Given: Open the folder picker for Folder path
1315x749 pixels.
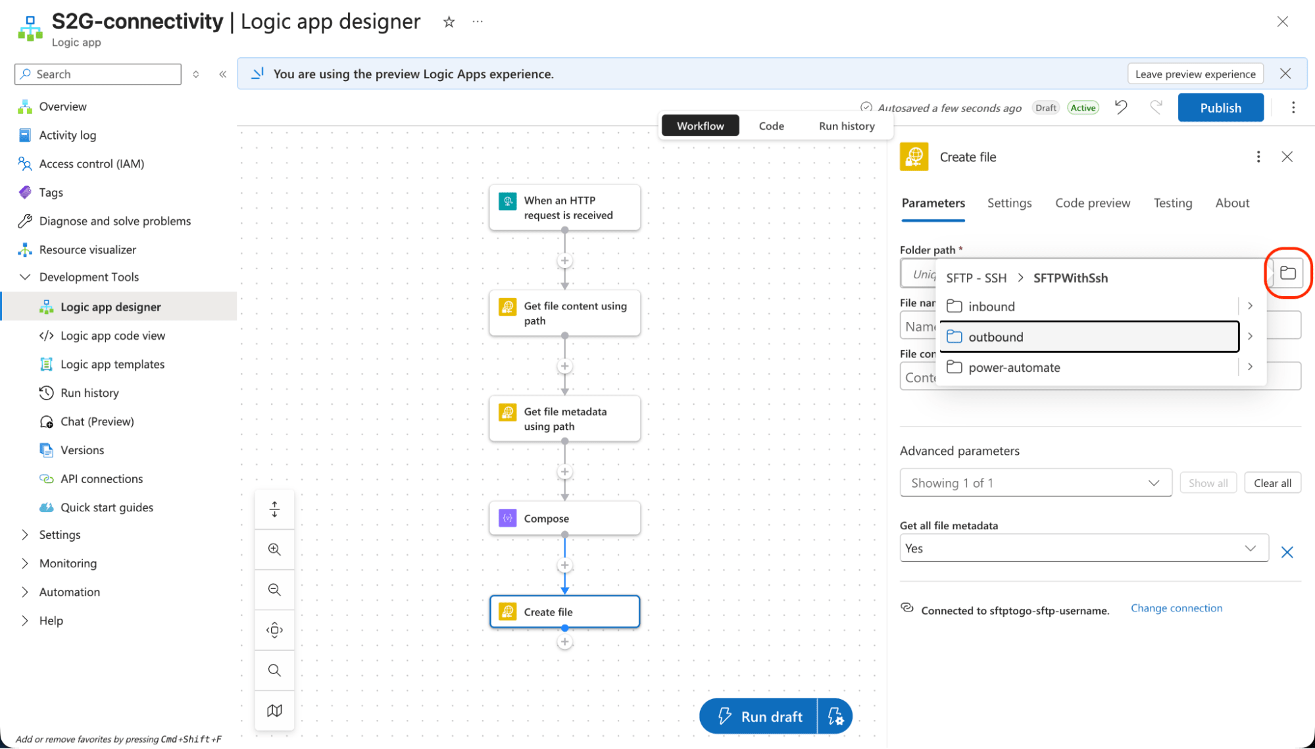Looking at the screenshot, I should click(1288, 273).
